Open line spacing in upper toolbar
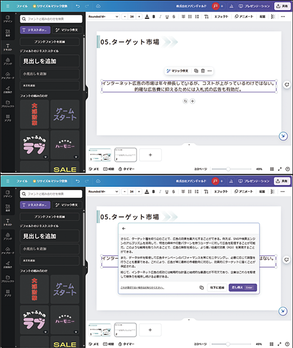Viewport: 293px width, 348px height. (197, 16)
